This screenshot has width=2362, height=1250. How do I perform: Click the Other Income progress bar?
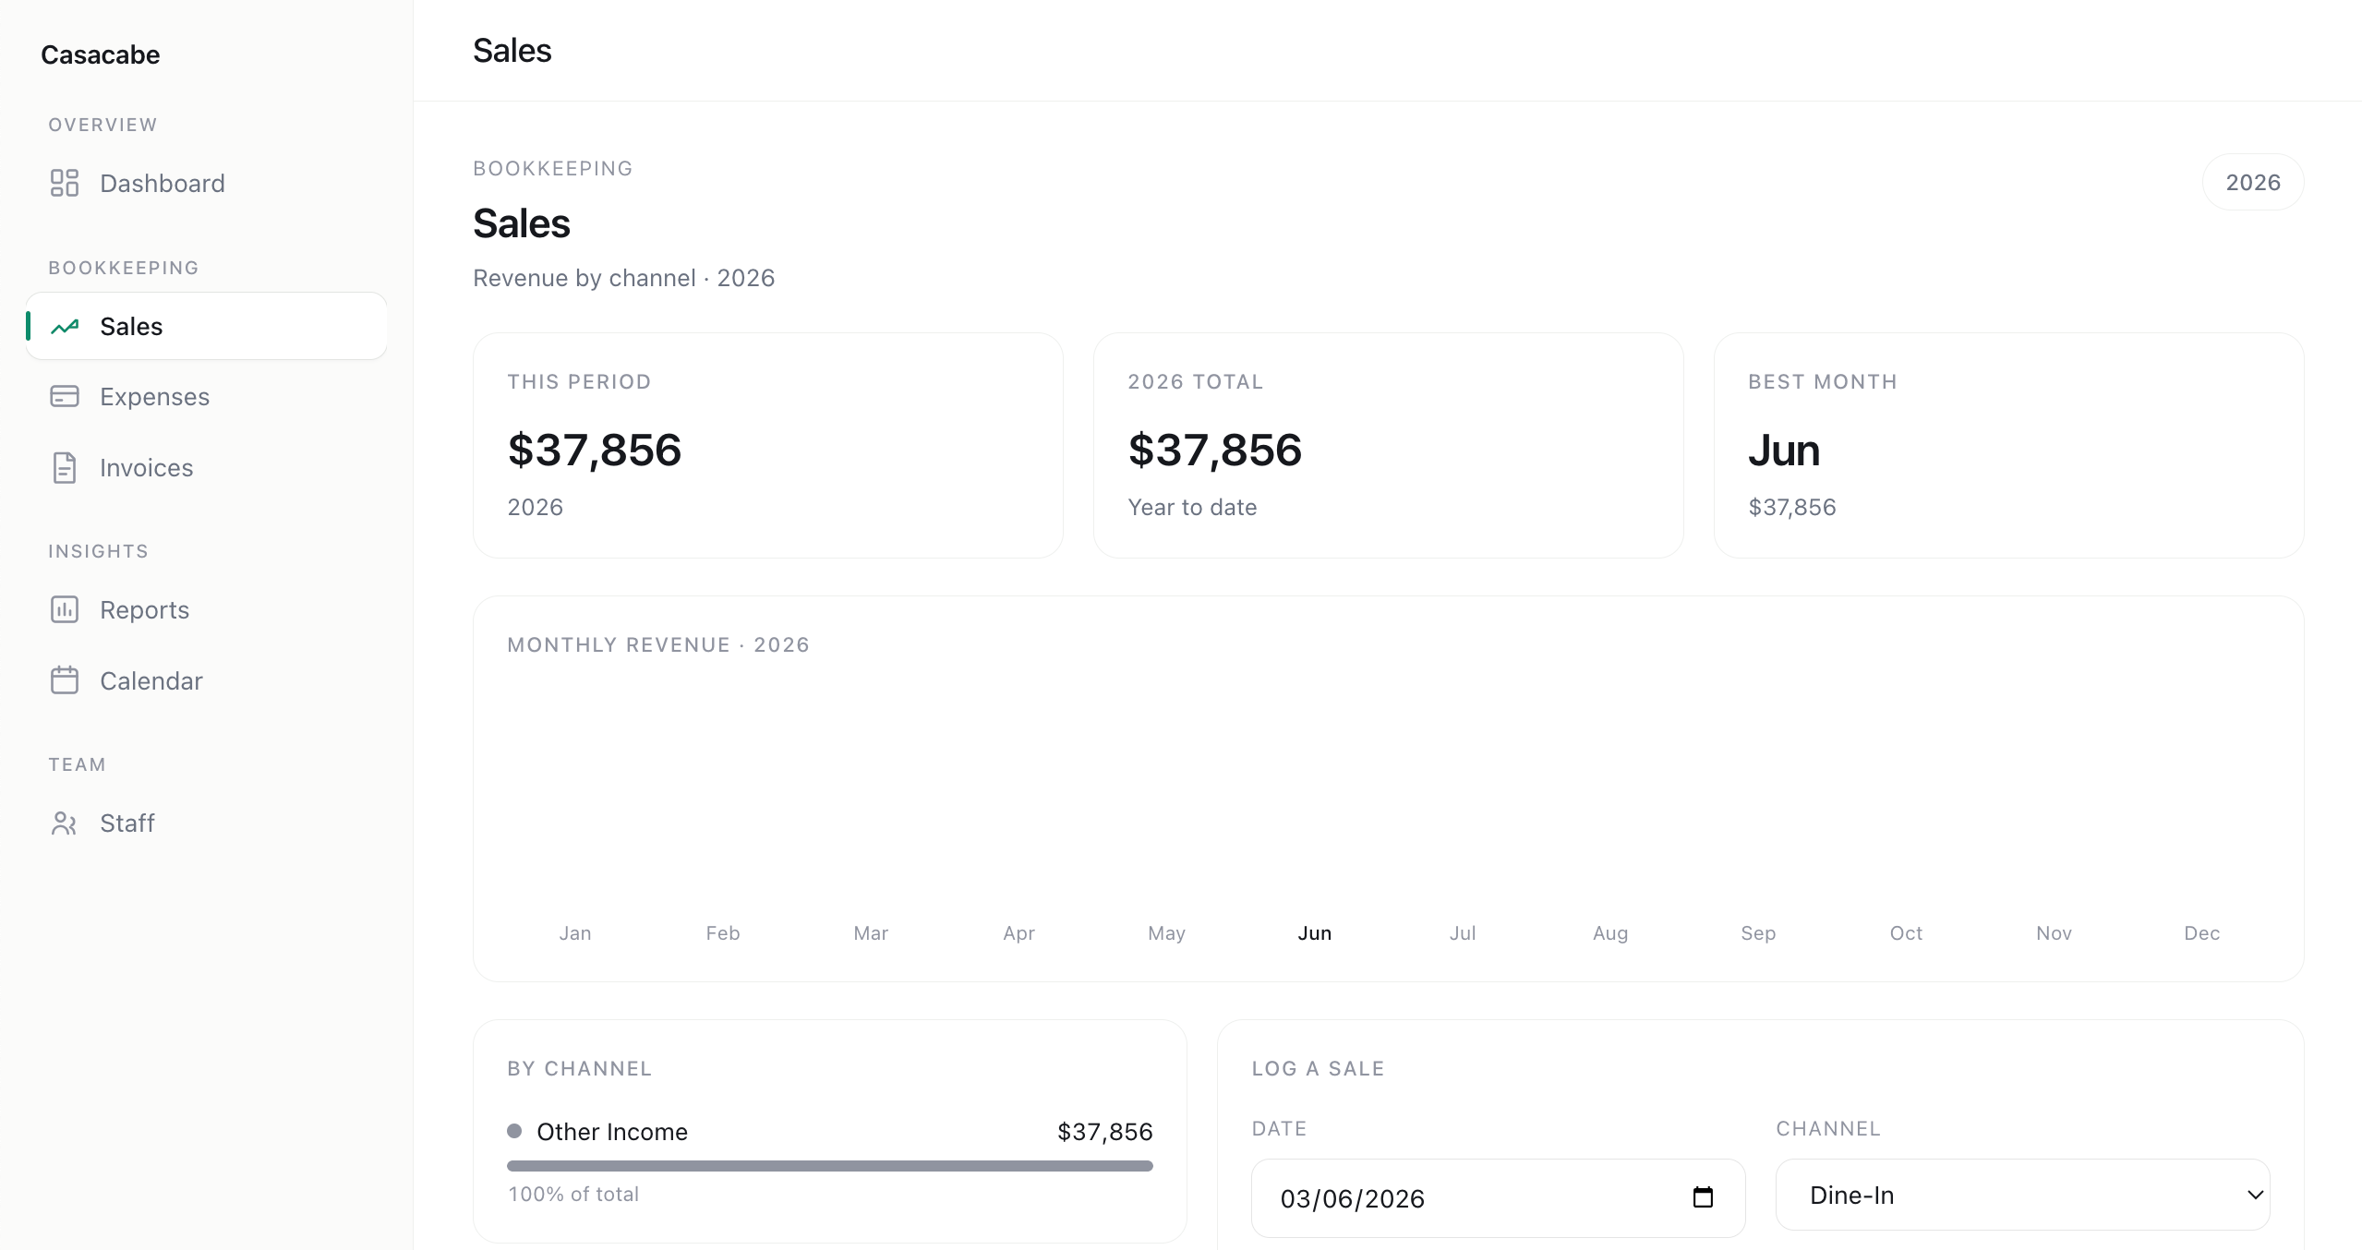[x=830, y=1166]
